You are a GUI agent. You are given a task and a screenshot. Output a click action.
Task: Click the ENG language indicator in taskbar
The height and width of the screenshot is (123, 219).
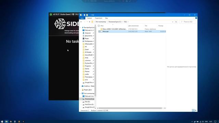[x=206, y=122]
